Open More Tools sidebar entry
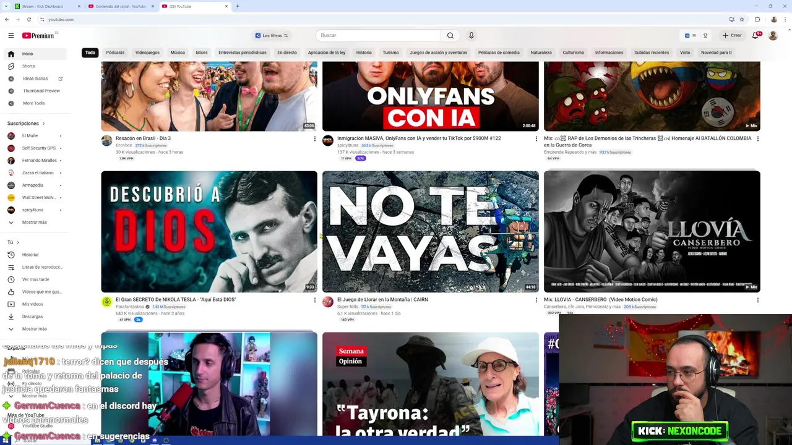This screenshot has height=445, width=792. tap(36, 103)
